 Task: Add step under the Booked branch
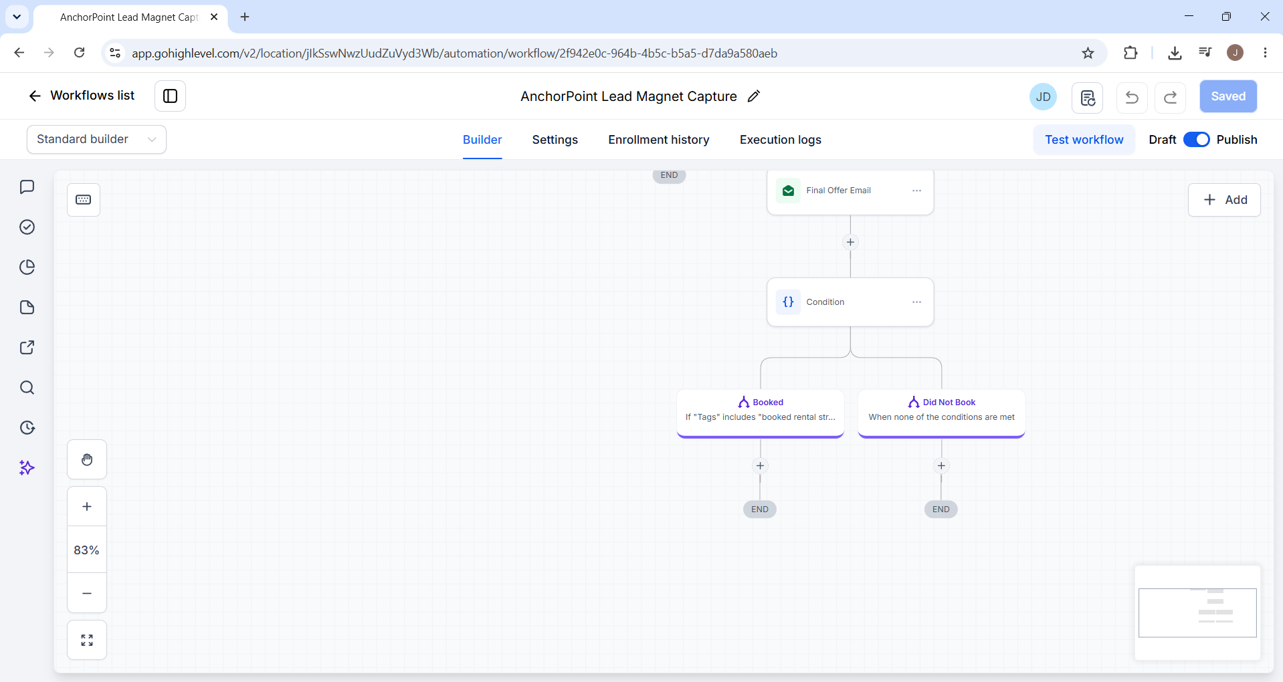click(x=760, y=465)
